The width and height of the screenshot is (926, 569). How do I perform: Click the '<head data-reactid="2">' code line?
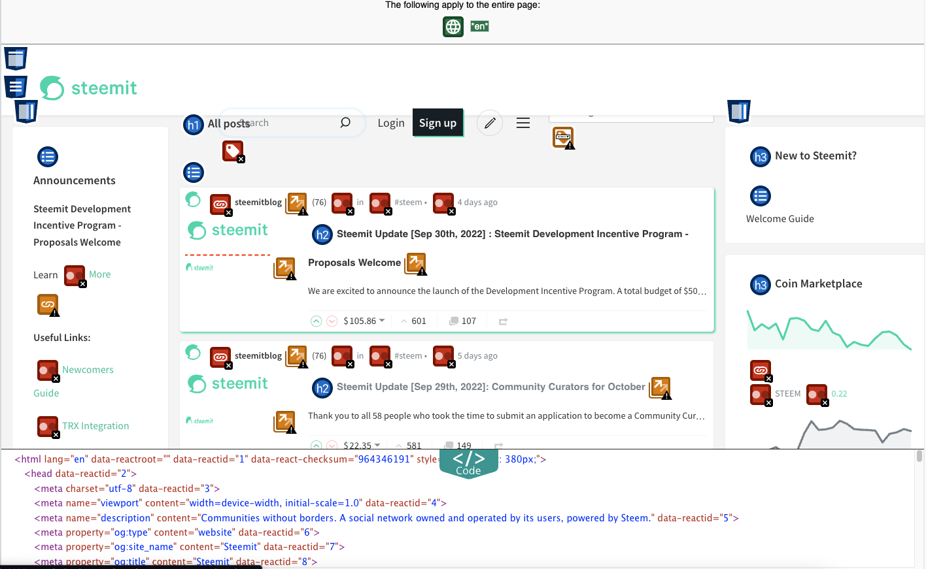click(x=80, y=474)
